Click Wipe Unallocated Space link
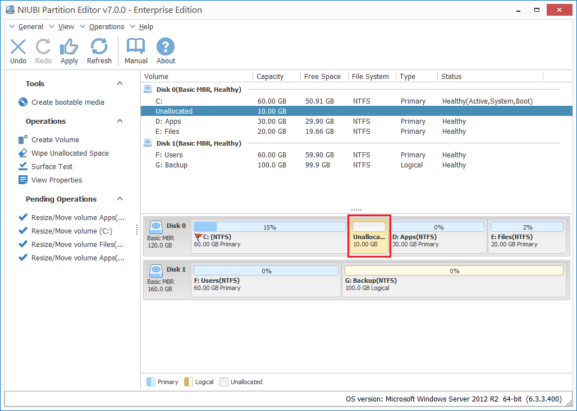 click(70, 153)
